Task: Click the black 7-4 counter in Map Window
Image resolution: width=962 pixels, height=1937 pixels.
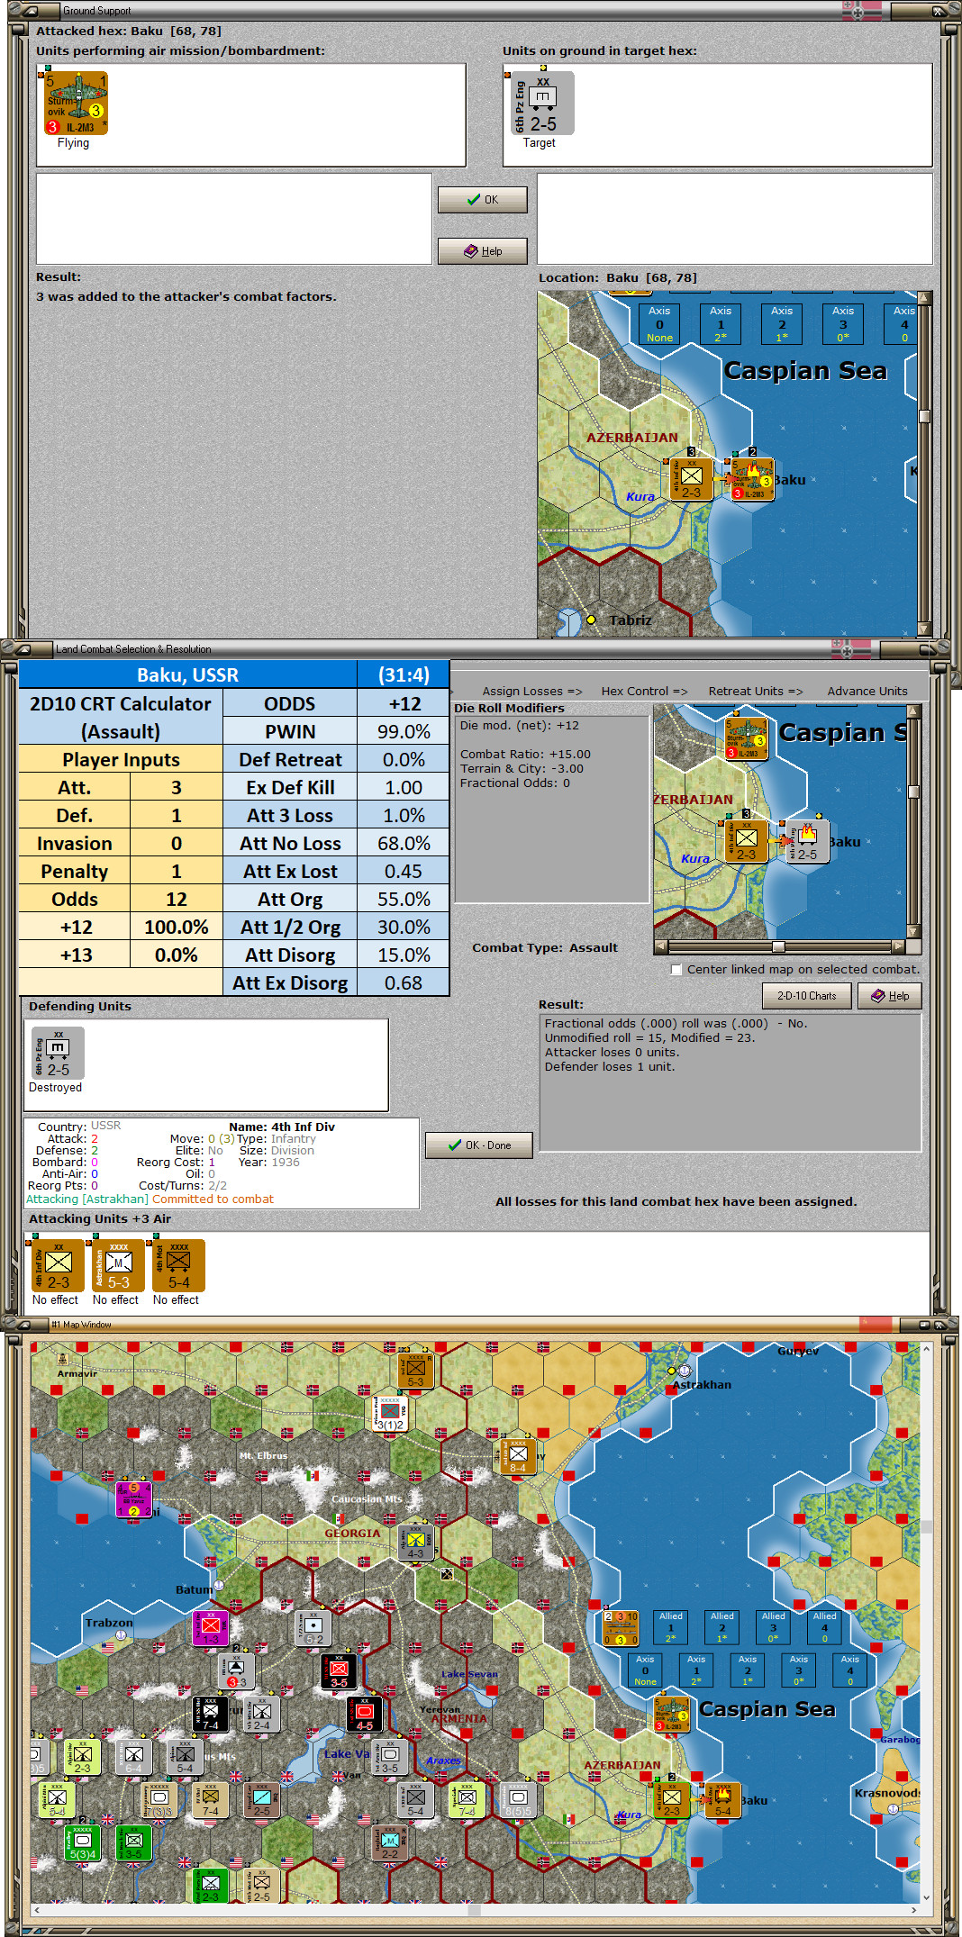Action: (x=210, y=1714)
